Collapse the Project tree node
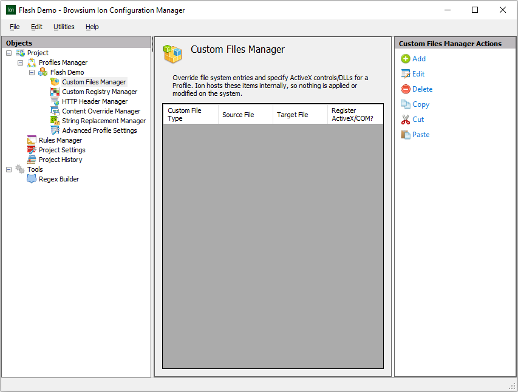This screenshot has height=392, width=518. 9,53
